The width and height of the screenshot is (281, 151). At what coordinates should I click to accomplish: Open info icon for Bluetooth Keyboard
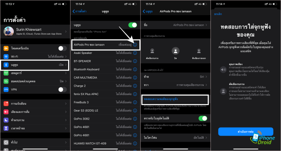pyautogui.click(x=135, y=69)
